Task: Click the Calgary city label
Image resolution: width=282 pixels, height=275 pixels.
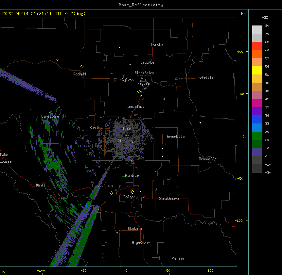Action: pos(131,197)
